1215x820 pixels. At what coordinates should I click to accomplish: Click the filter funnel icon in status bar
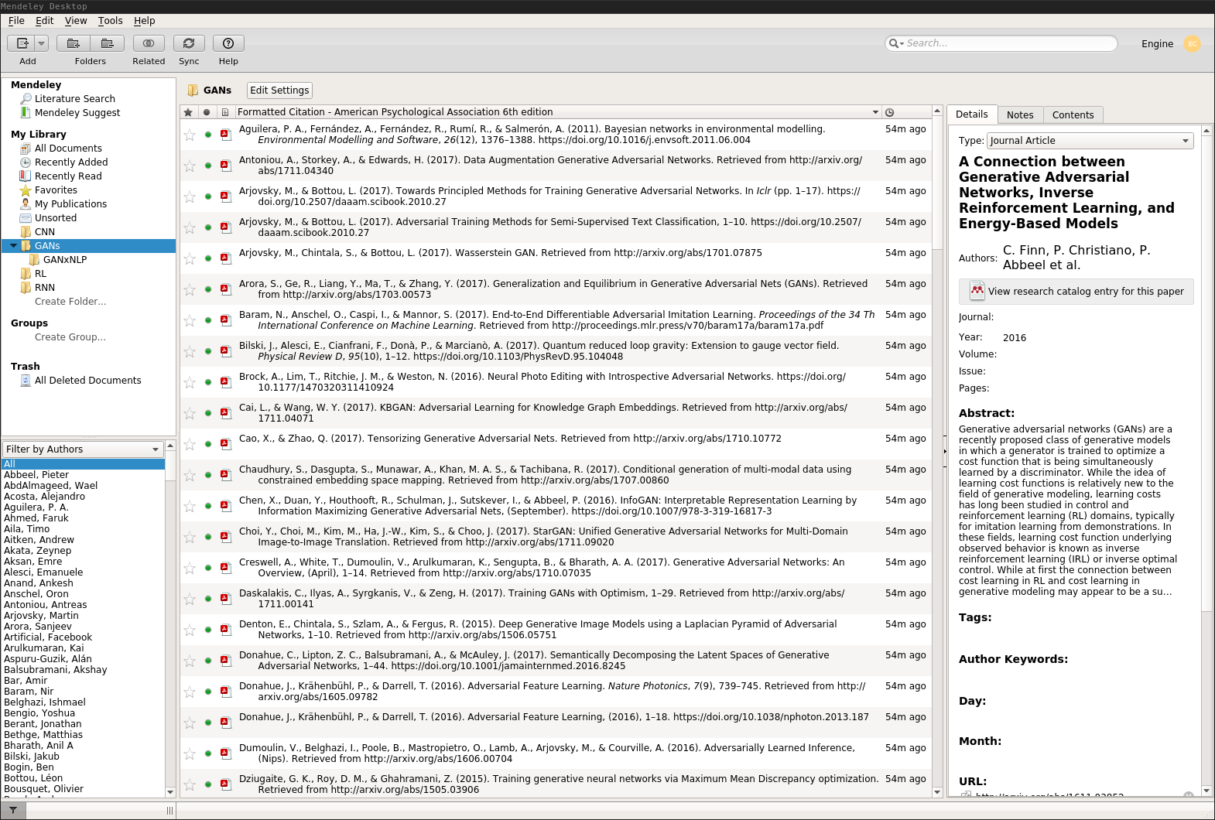coord(13,811)
